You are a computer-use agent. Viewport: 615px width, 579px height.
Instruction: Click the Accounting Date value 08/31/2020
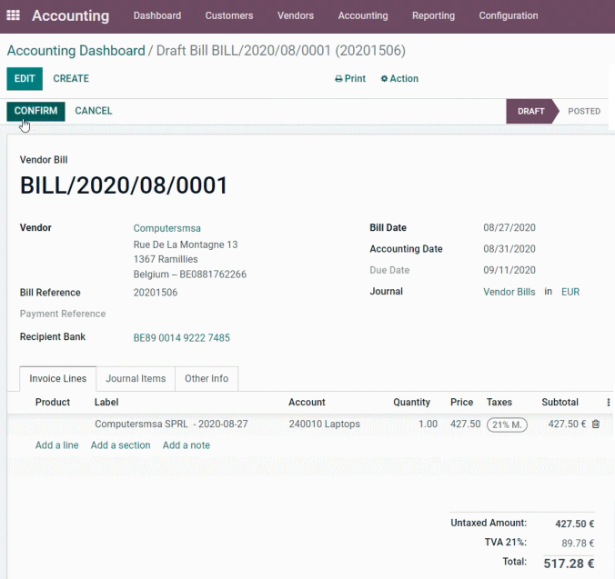point(509,249)
